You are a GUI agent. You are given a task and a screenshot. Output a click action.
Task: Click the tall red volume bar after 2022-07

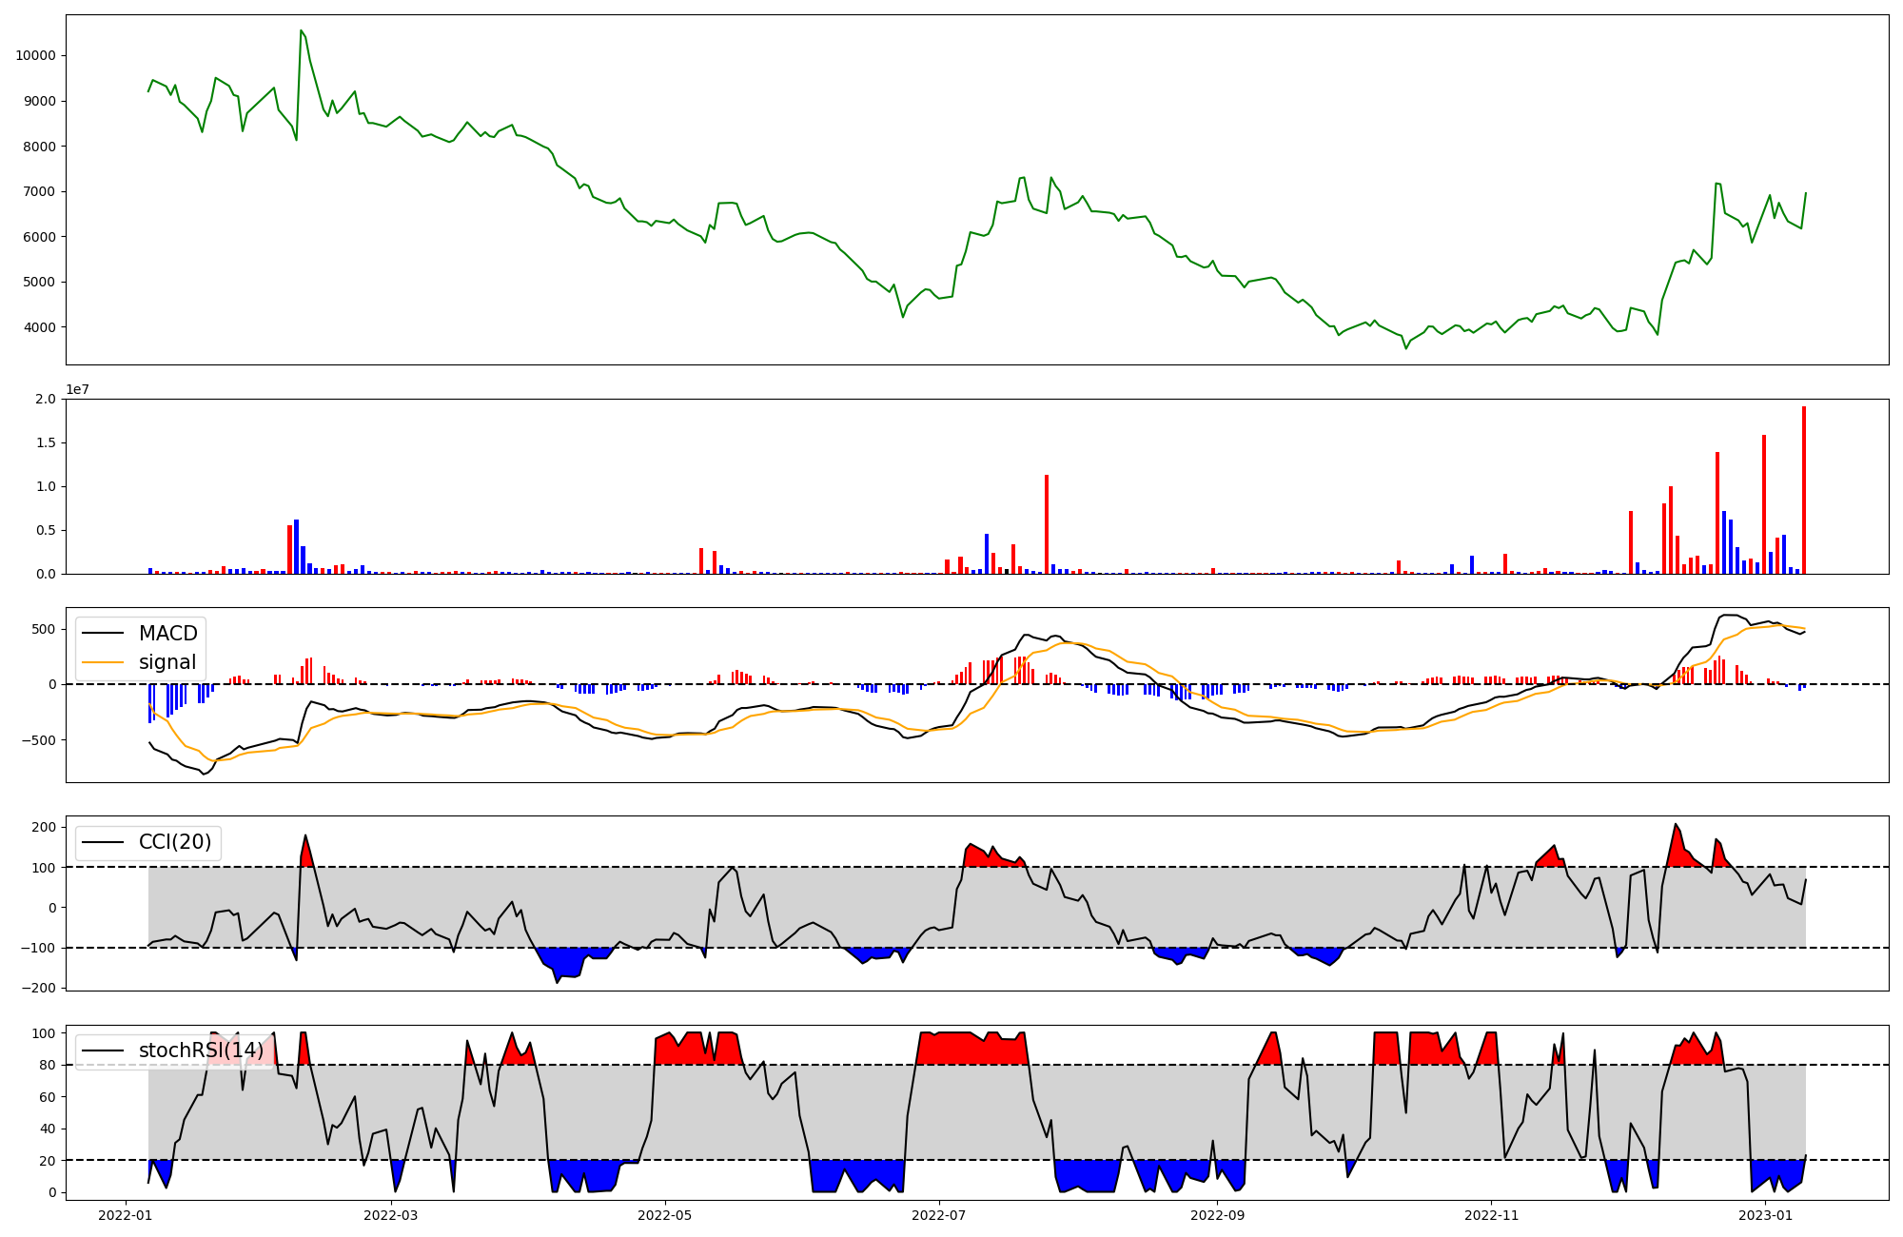click(1047, 523)
